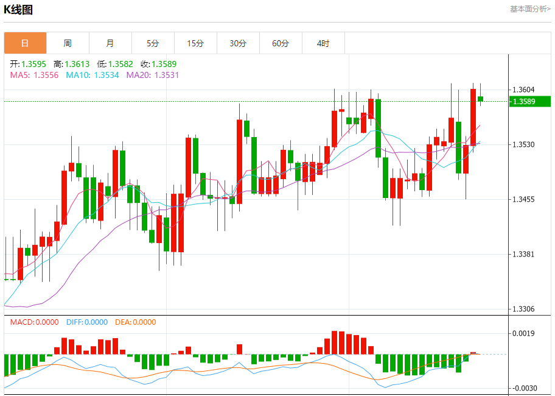This screenshot has height=396, width=555.
Task: Click the DEA: 0.0000 indicator label
Action: [136, 322]
